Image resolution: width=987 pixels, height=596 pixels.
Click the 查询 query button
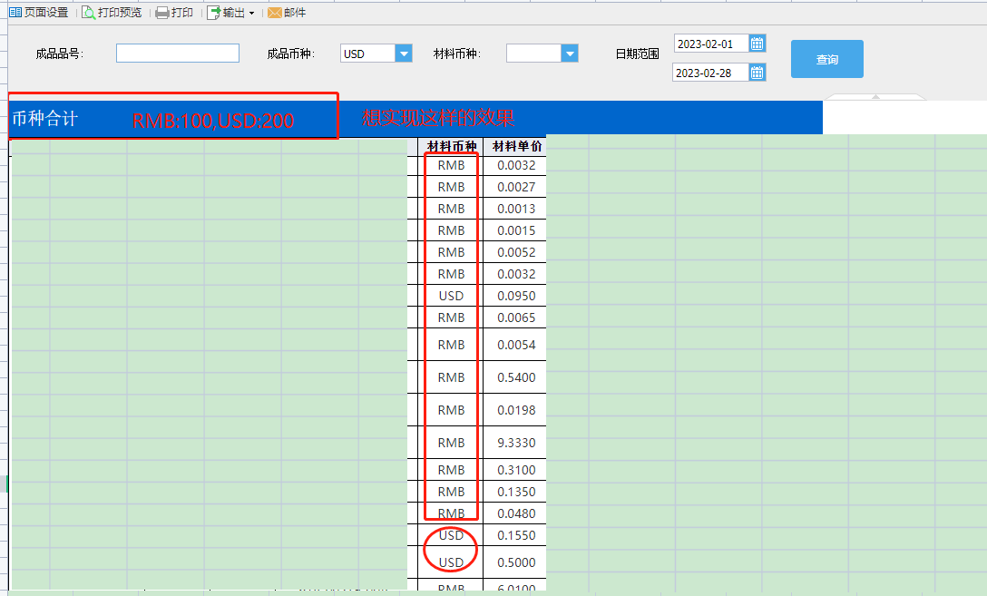pos(827,59)
